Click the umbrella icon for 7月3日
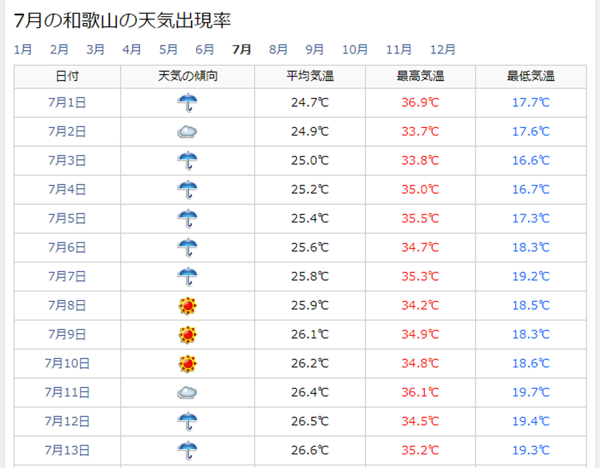608x468 pixels. coord(187,160)
